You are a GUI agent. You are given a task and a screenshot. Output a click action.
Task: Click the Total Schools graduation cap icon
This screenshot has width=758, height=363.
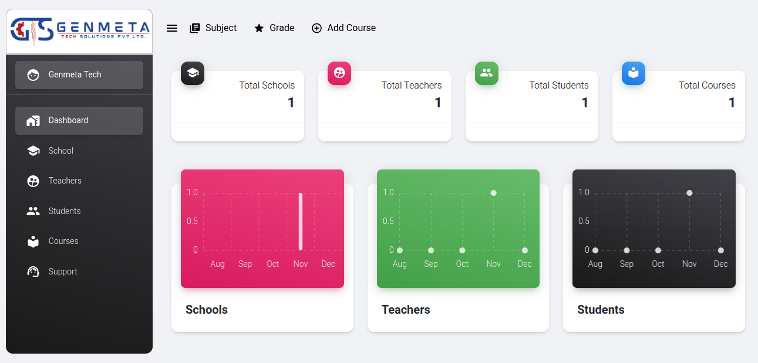click(193, 73)
